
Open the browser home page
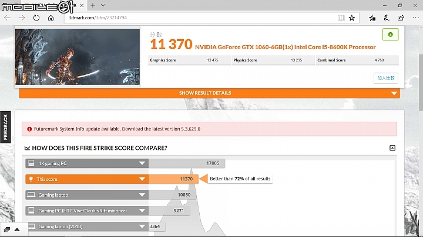(51, 18)
